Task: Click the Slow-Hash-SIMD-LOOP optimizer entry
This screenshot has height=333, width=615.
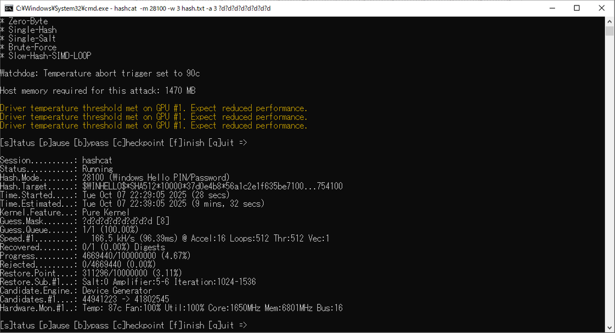Action: pyautogui.click(x=49, y=56)
